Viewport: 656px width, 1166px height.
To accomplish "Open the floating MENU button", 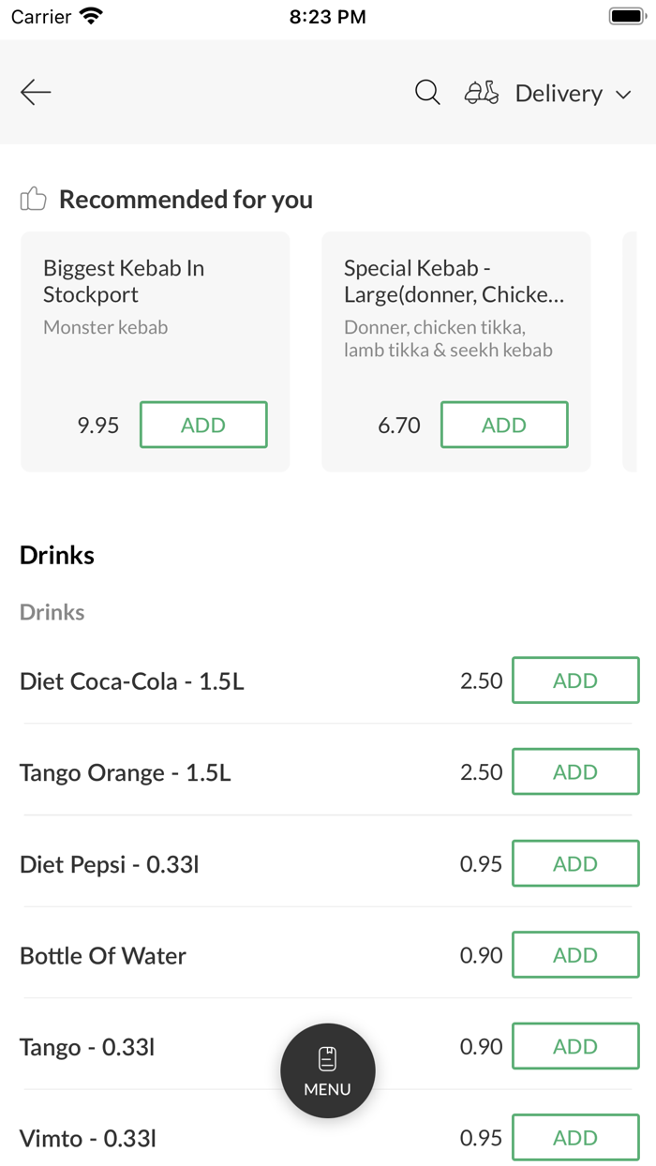I will [328, 1070].
